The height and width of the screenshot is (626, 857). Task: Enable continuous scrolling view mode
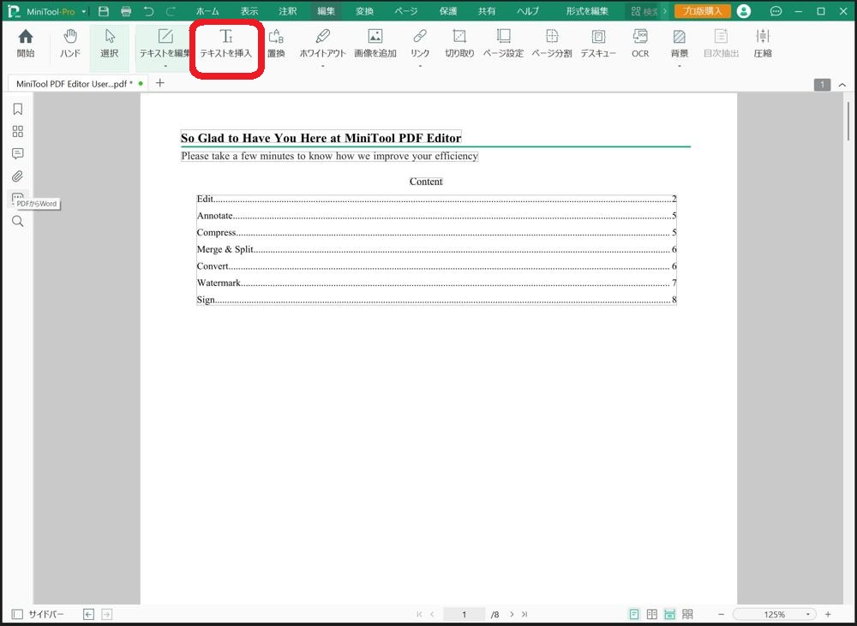[669, 615]
